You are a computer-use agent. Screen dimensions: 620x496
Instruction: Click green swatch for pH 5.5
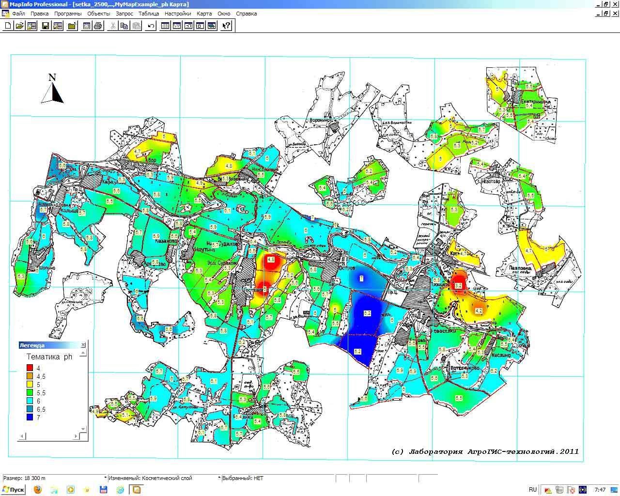[x=30, y=393]
